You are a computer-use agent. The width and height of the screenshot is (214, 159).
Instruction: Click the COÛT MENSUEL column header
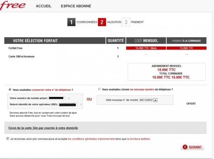coord(146,41)
